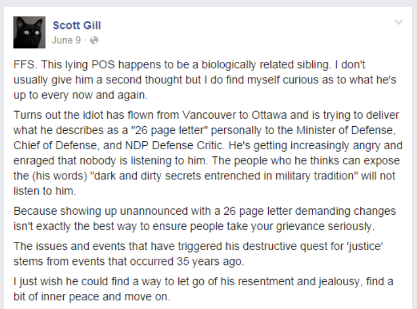Click the paragraph starting "The issues and events"

[203, 253]
